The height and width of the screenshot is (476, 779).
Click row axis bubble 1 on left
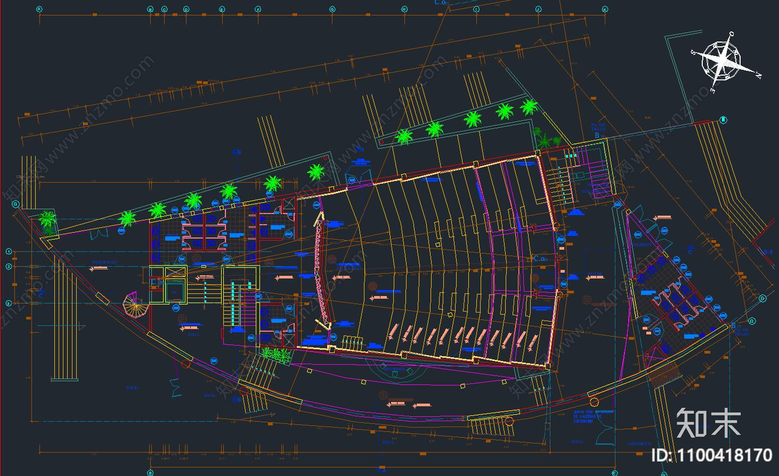click(x=9, y=251)
